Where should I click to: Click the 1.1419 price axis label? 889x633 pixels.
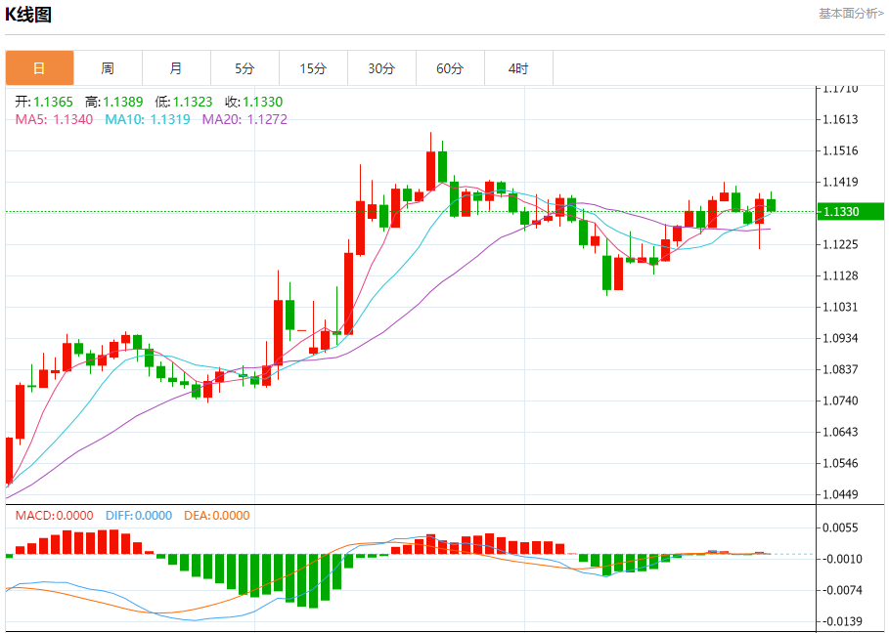[x=841, y=183]
